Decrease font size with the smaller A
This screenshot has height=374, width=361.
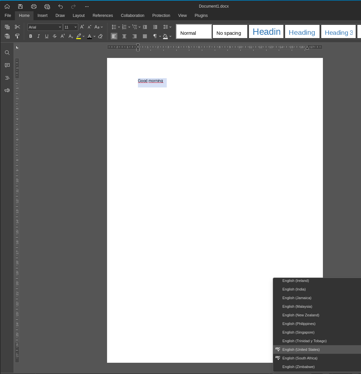[89, 27]
